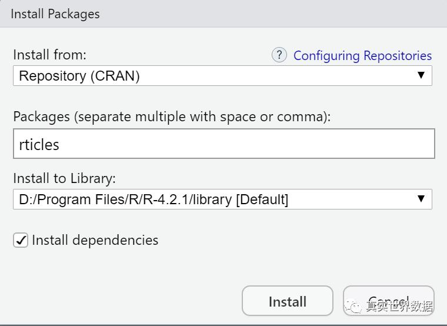Screen dimensions: 447x326
Task: Click the arrow on the library path combo box
Action: tap(421, 199)
